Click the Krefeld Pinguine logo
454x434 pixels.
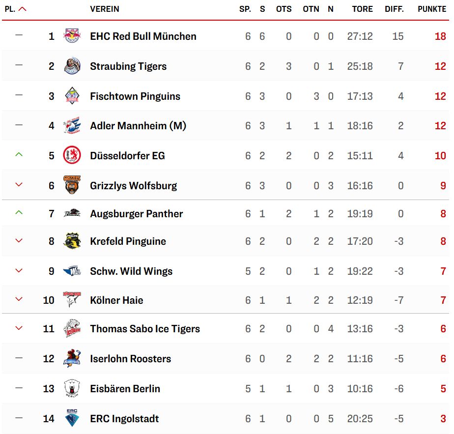(x=72, y=241)
